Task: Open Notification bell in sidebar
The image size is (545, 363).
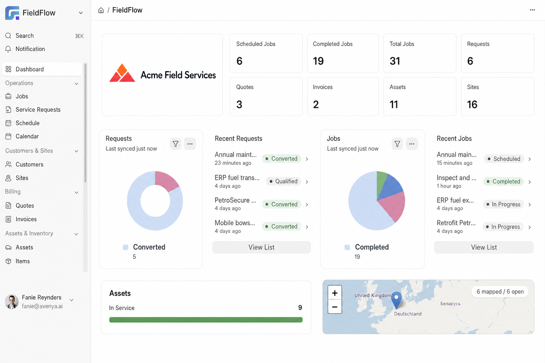Action: coord(8,49)
